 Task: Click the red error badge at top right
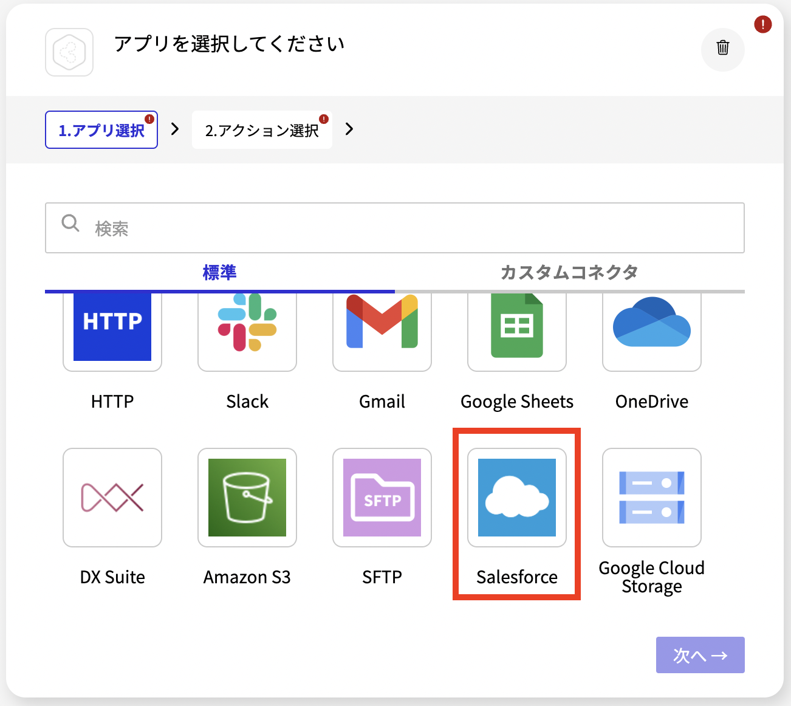tap(763, 24)
